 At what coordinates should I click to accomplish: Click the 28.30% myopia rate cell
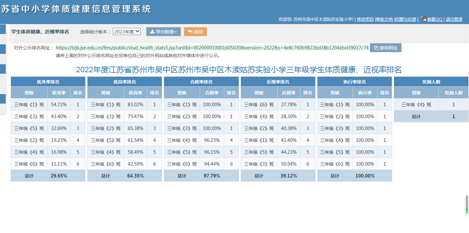pyautogui.click(x=289, y=117)
